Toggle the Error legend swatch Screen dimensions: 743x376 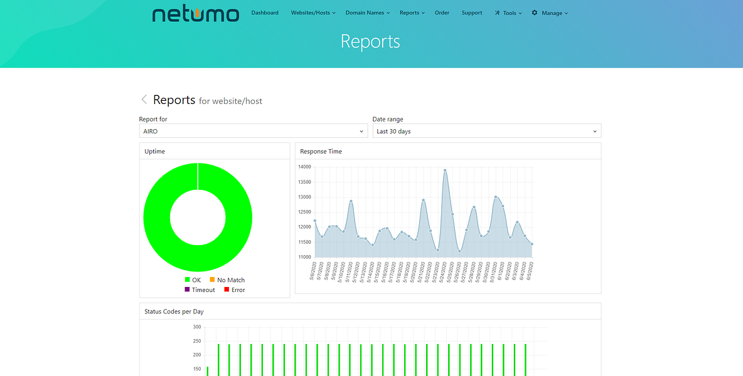(227, 290)
